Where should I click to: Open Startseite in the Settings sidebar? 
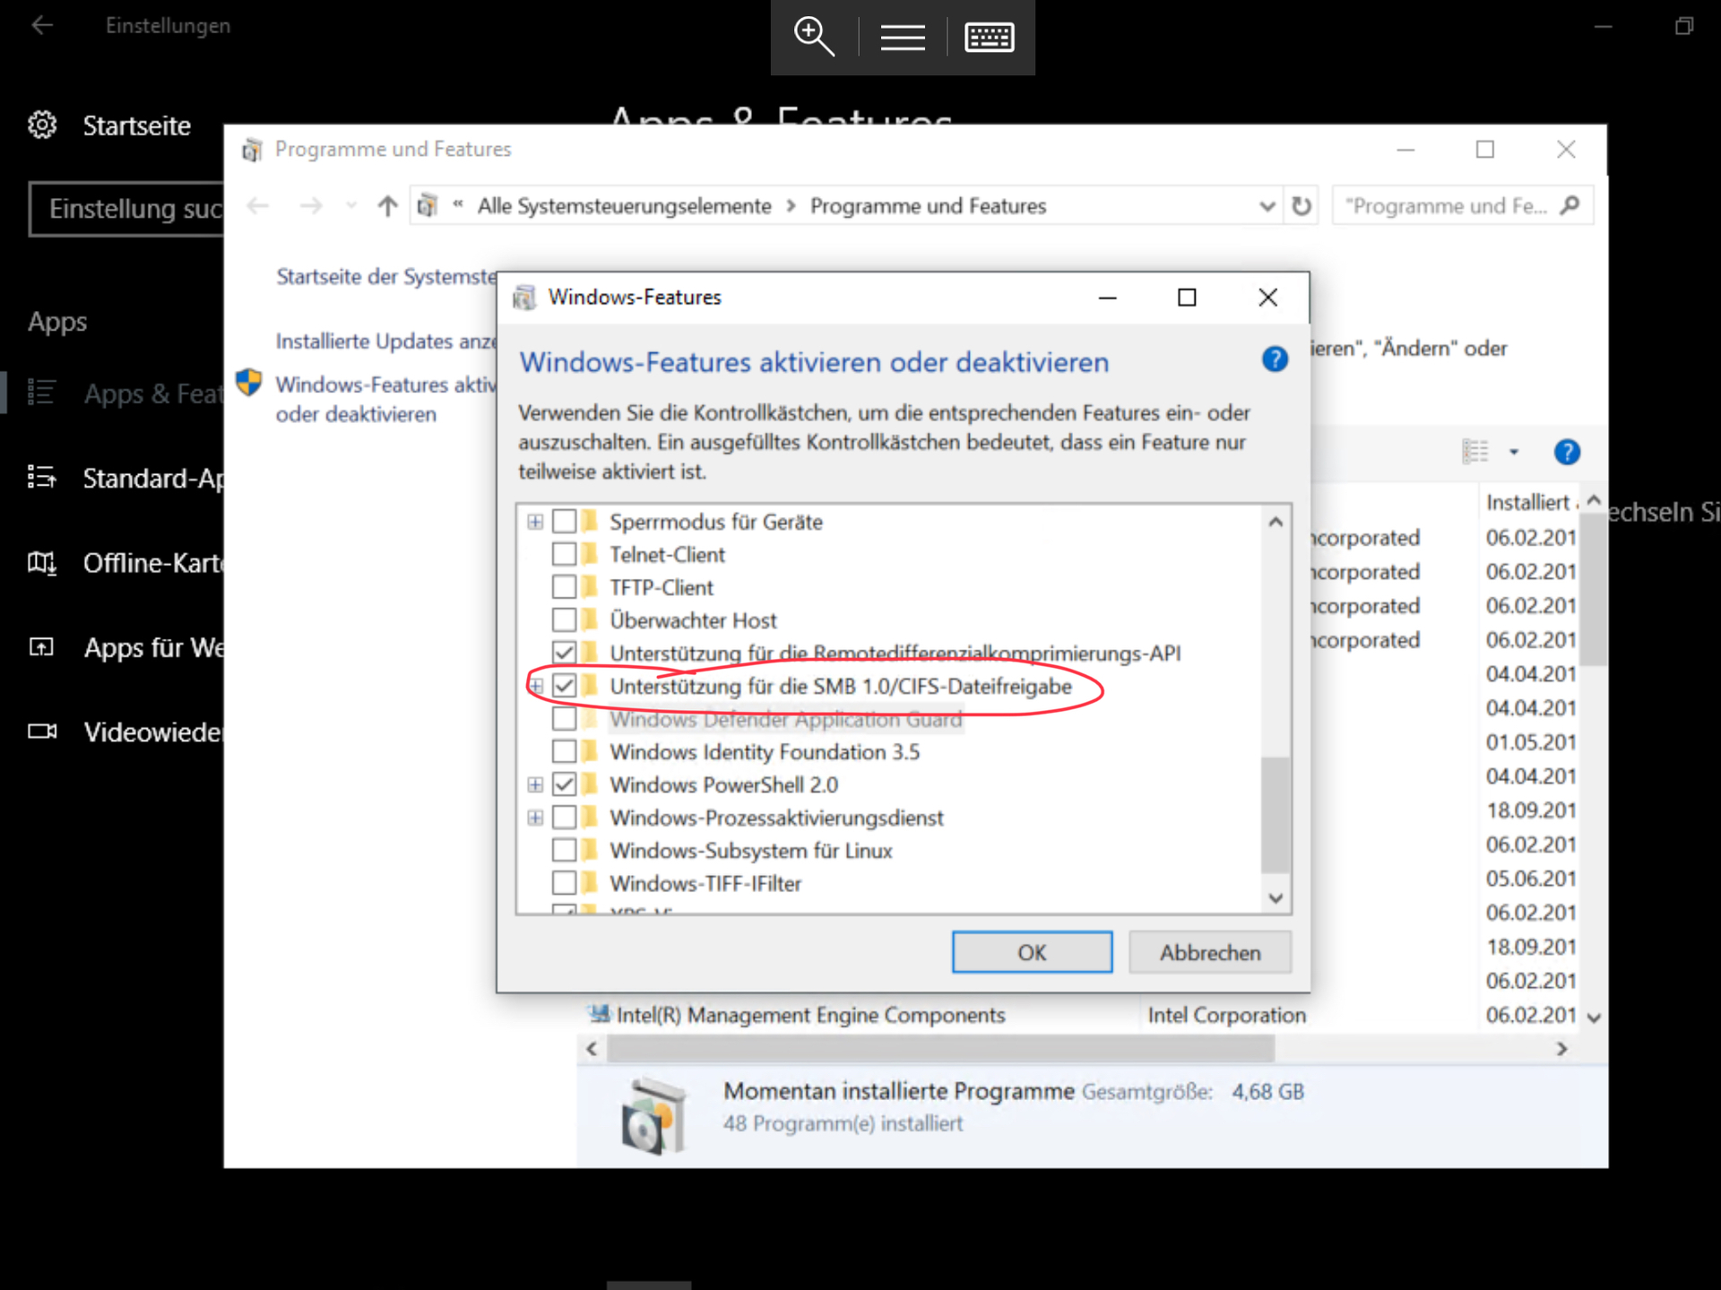coord(136,126)
